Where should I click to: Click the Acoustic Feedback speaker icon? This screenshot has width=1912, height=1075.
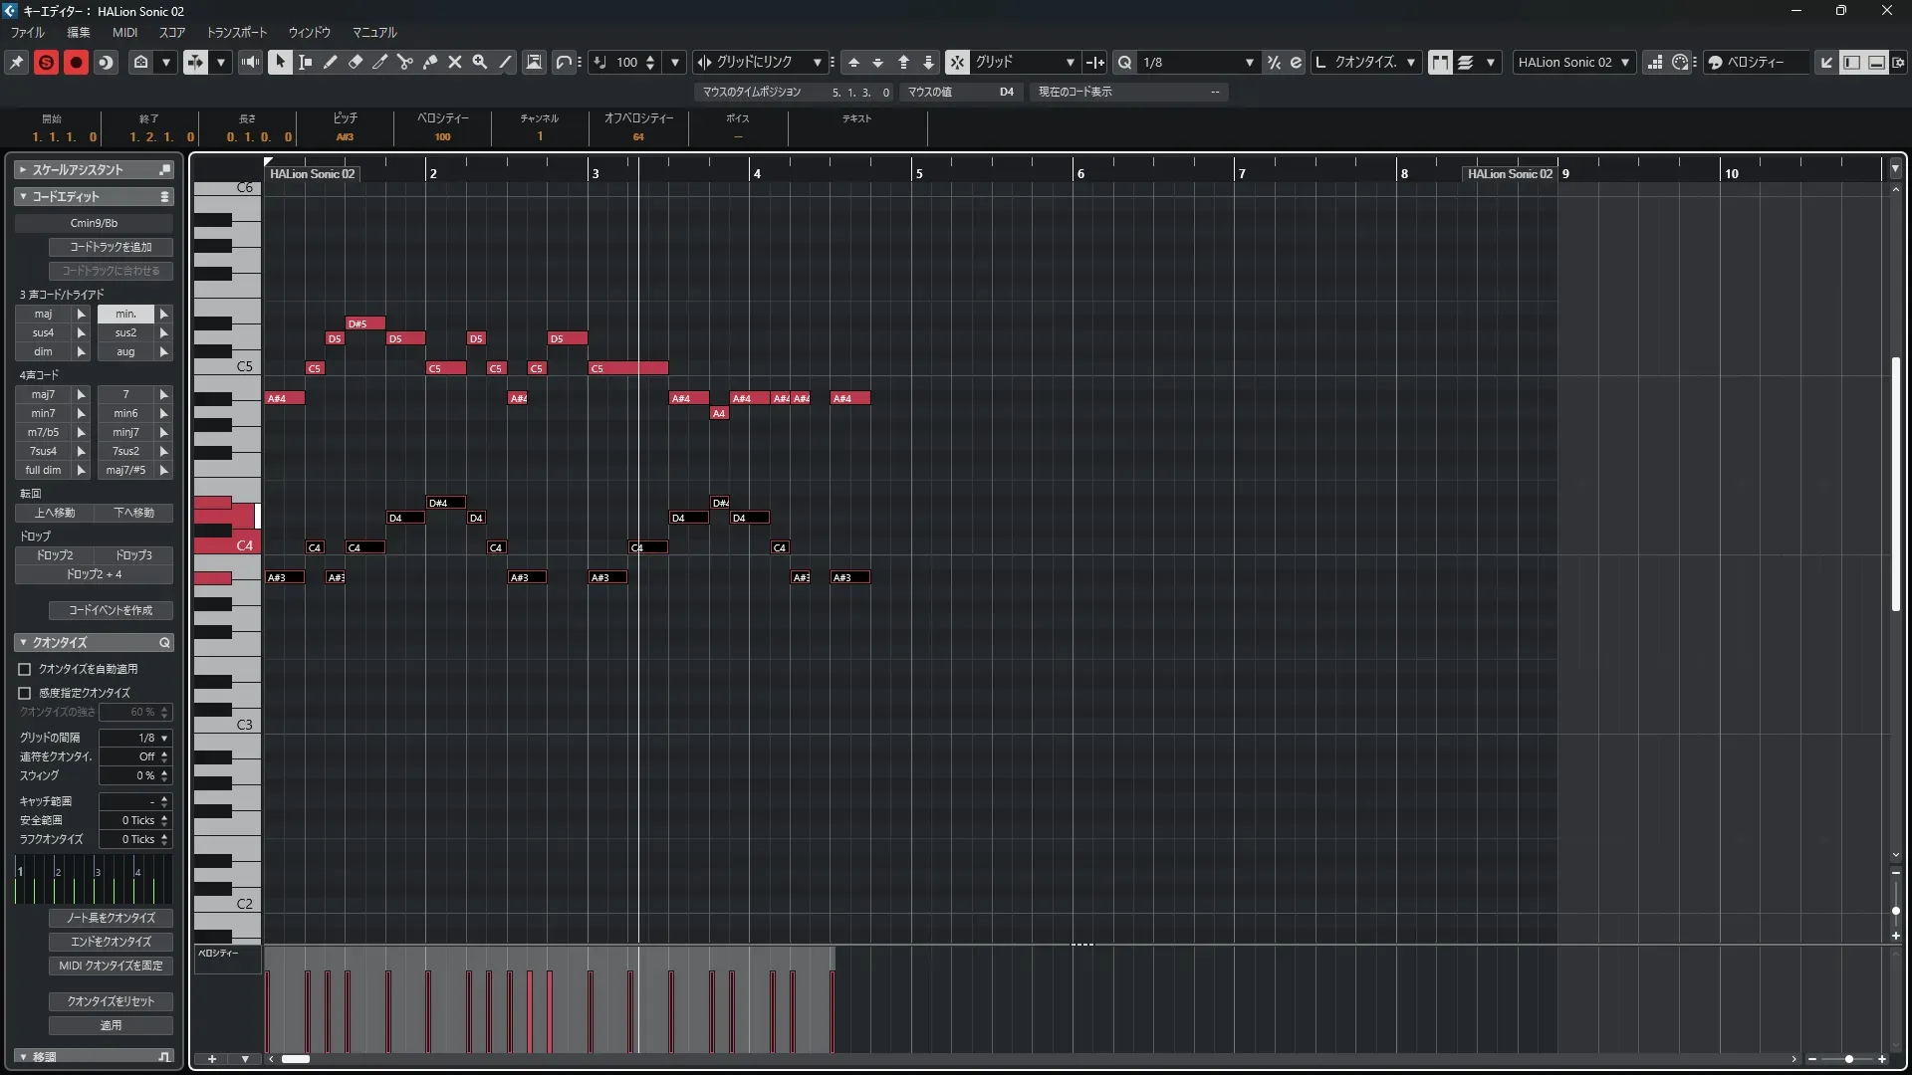click(250, 62)
